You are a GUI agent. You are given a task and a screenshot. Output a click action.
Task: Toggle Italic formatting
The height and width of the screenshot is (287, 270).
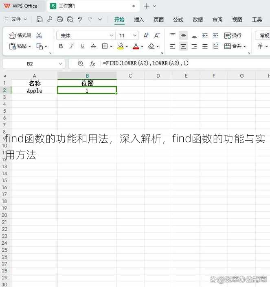pyautogui.click(x=72, y=46)
